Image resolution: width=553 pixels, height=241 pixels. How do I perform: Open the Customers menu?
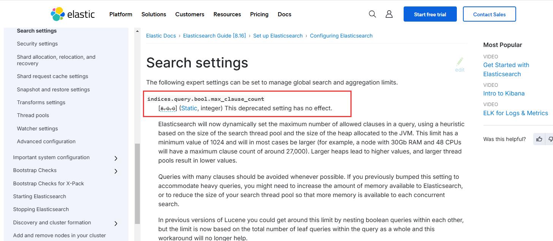pyautogui.click(x=190, y=14)
